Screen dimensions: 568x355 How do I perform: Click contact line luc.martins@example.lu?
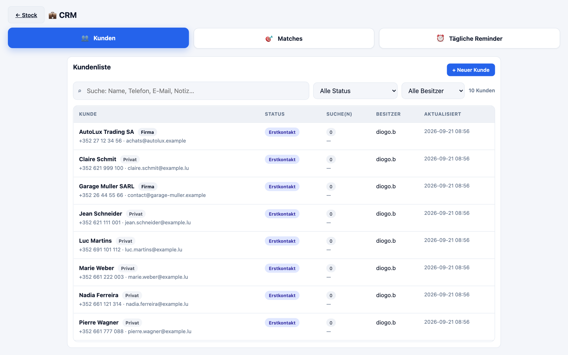click(130, 250)
